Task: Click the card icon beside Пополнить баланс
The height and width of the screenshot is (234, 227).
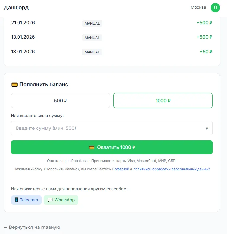Action: point(15,85)
